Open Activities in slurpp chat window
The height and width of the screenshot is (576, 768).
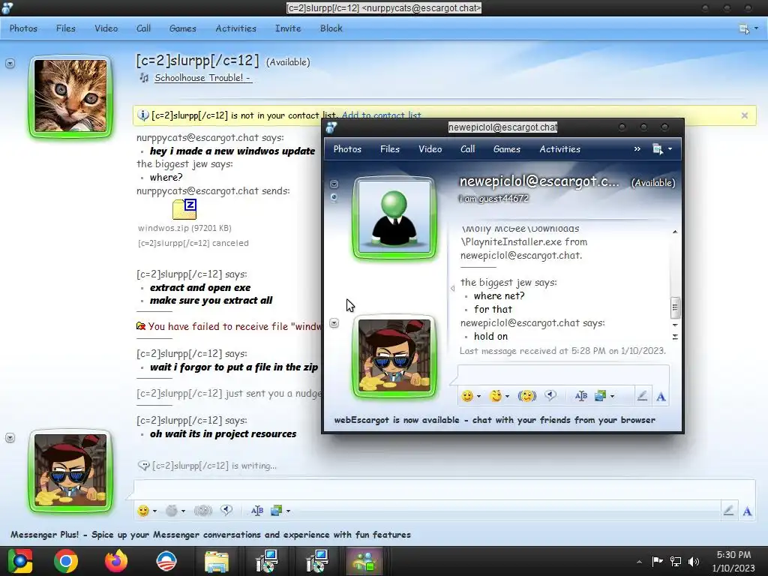236,28
